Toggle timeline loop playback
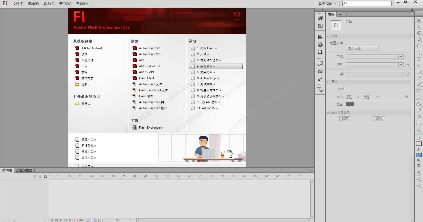 (81, 220)
